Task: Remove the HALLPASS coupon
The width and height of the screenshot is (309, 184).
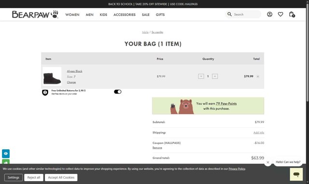Action: click(x=157, y=147)
